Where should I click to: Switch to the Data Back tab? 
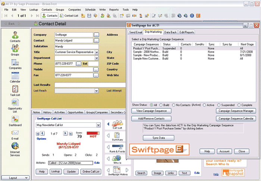170,33
